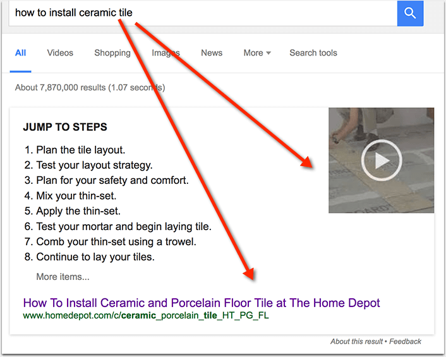Switch to Images results
Screen dimensions: 446x357
click(x=166, y=53)
